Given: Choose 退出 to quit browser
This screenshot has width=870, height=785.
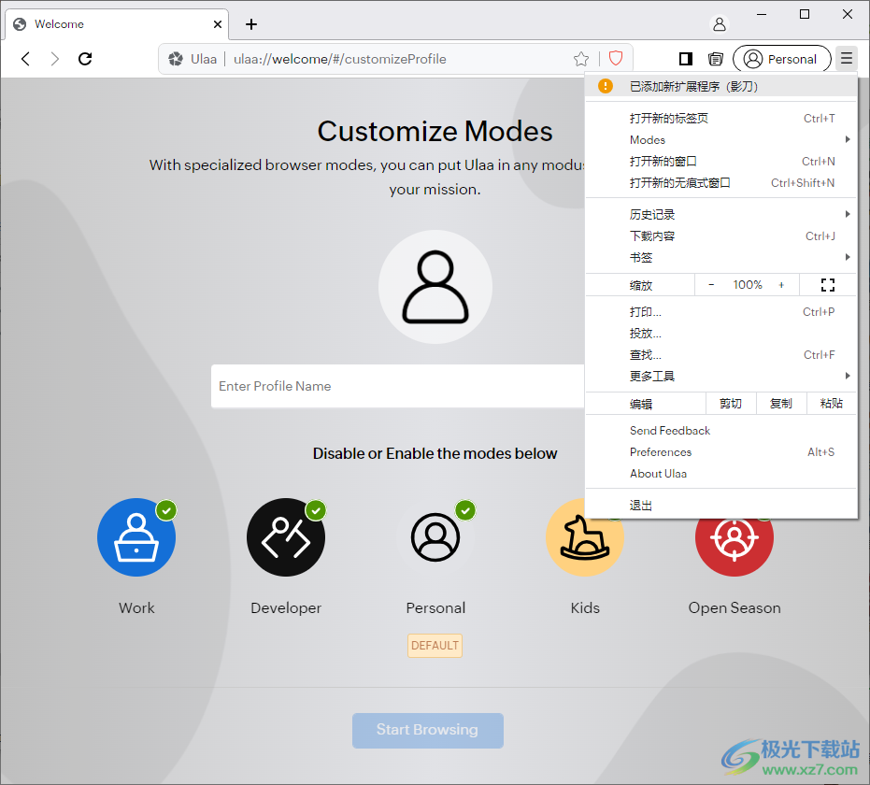Looking at the screenshot, I should click(x=720, y=506).
